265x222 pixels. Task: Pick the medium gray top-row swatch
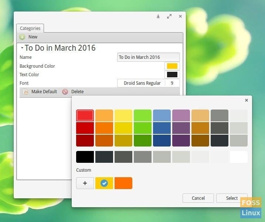pyautogui.click(x=220, y=115)
